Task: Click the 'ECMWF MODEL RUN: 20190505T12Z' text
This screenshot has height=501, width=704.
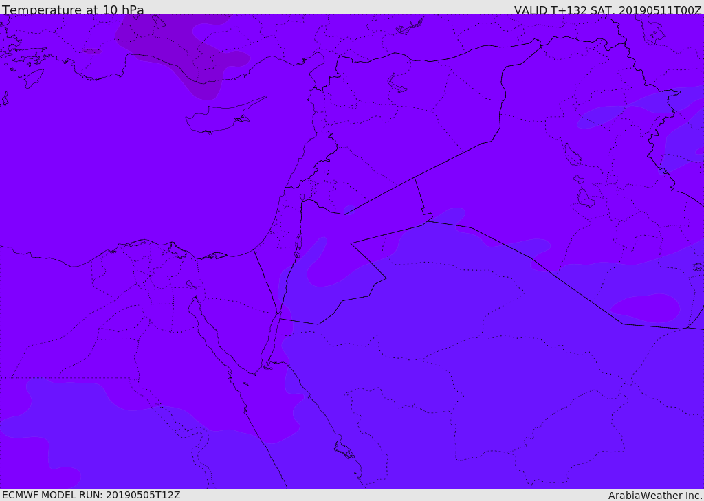Action: click(91, 495)
